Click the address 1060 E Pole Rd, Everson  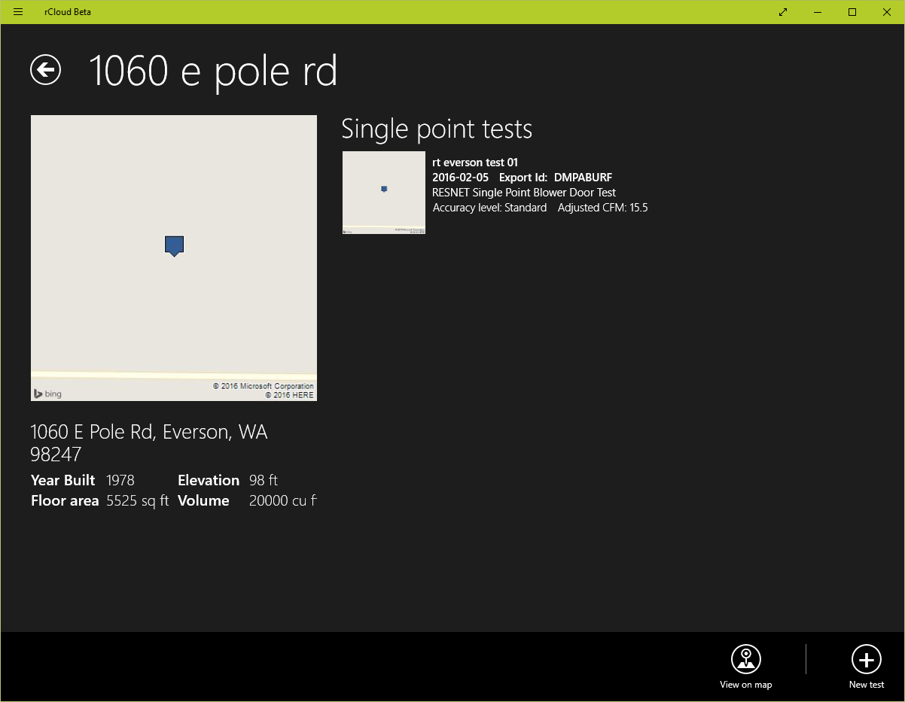149,443
